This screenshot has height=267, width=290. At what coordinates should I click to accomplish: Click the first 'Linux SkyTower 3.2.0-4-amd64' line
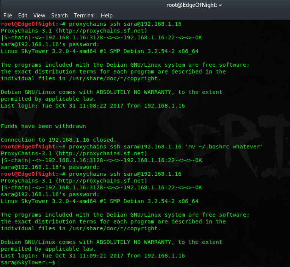click(99, 51)
